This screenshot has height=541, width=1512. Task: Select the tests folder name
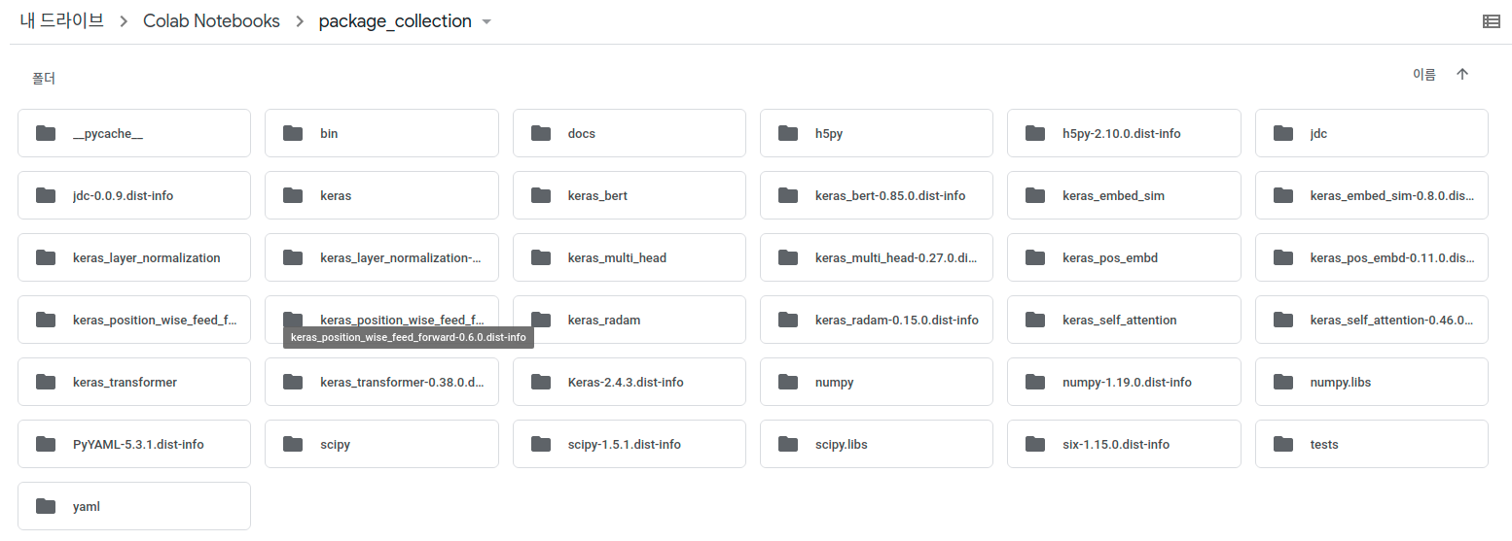(x=1324, y=445)
